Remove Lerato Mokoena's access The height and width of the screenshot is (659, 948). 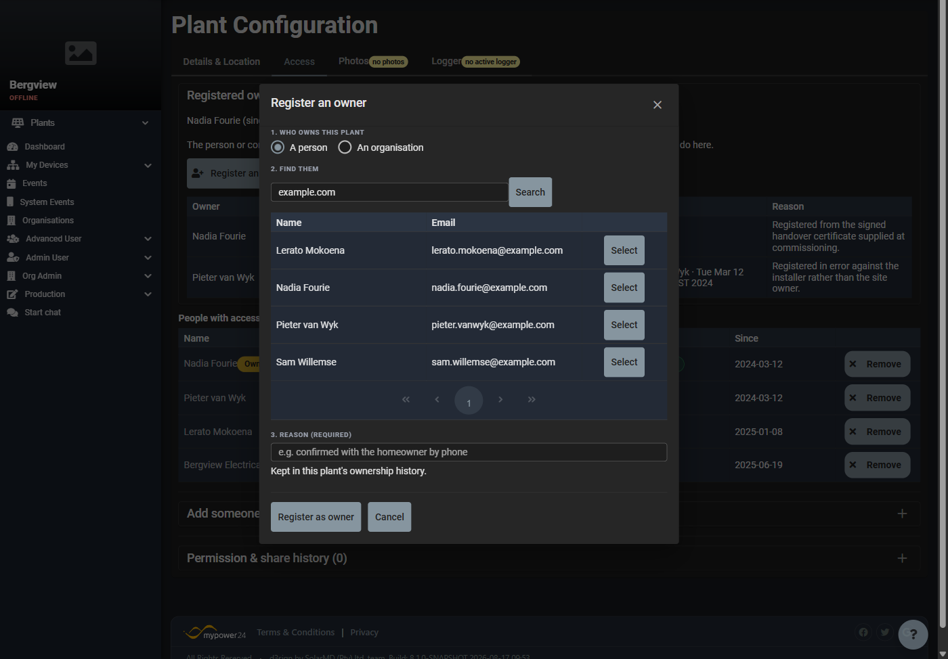click(x=877, y=432)
